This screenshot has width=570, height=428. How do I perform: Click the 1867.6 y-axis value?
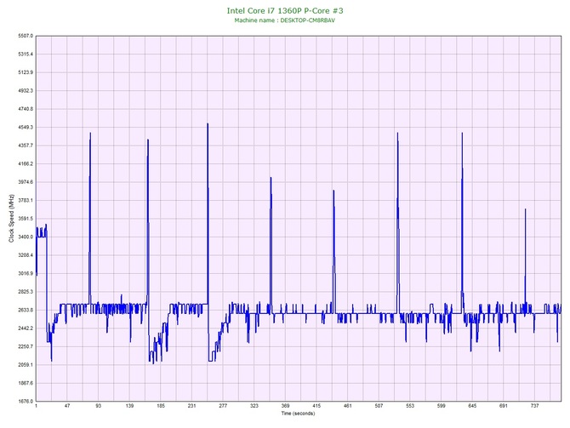tap(26, 383)
